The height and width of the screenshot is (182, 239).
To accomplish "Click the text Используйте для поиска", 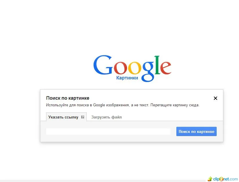I will (67, 105).
